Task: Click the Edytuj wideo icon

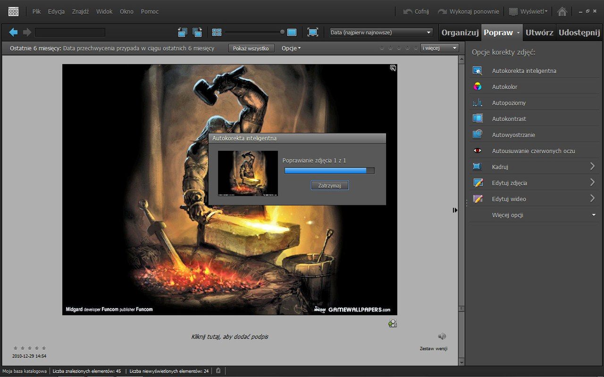Action: coord(477,199)
